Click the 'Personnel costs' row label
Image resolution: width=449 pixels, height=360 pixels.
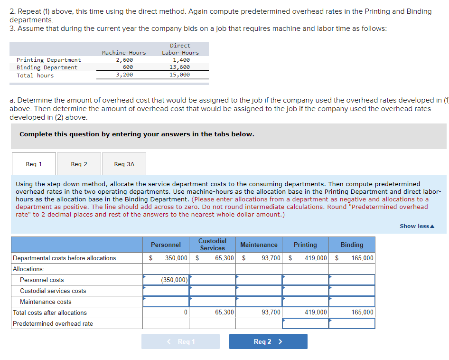click(x=42, y=280)
